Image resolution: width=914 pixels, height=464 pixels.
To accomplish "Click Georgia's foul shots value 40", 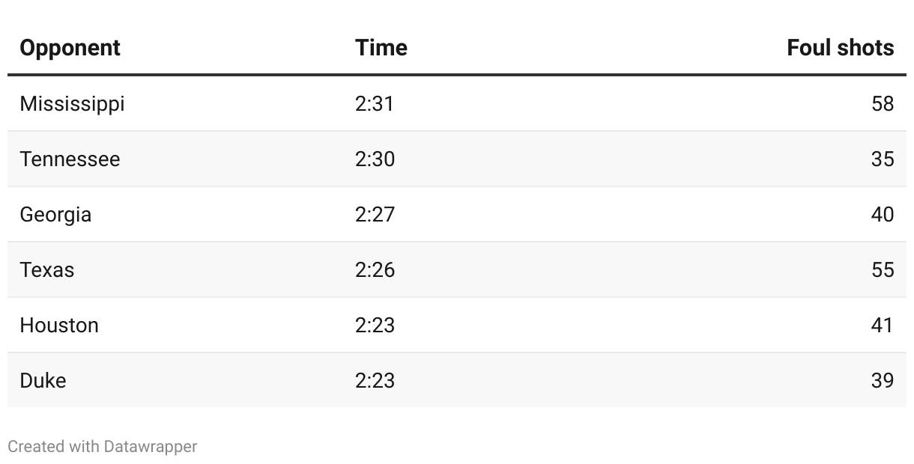I will [x=883, y=214].
